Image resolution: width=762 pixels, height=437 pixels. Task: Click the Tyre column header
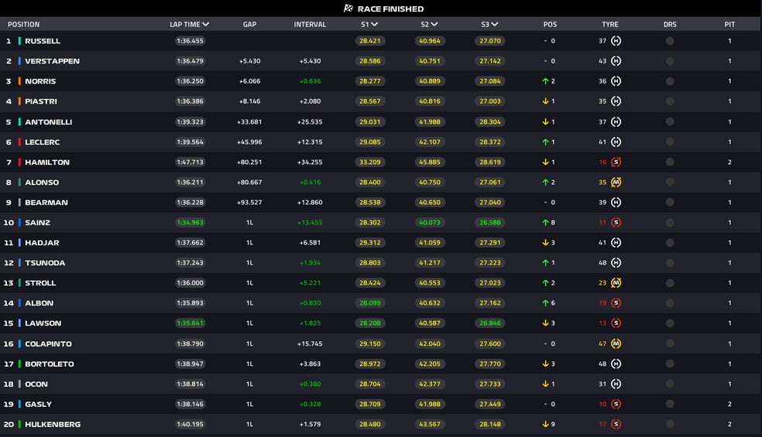609,25
